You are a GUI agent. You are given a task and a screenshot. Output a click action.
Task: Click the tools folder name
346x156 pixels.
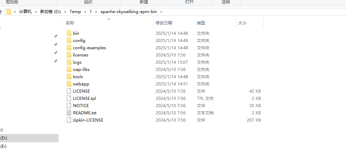pos(78,77)
